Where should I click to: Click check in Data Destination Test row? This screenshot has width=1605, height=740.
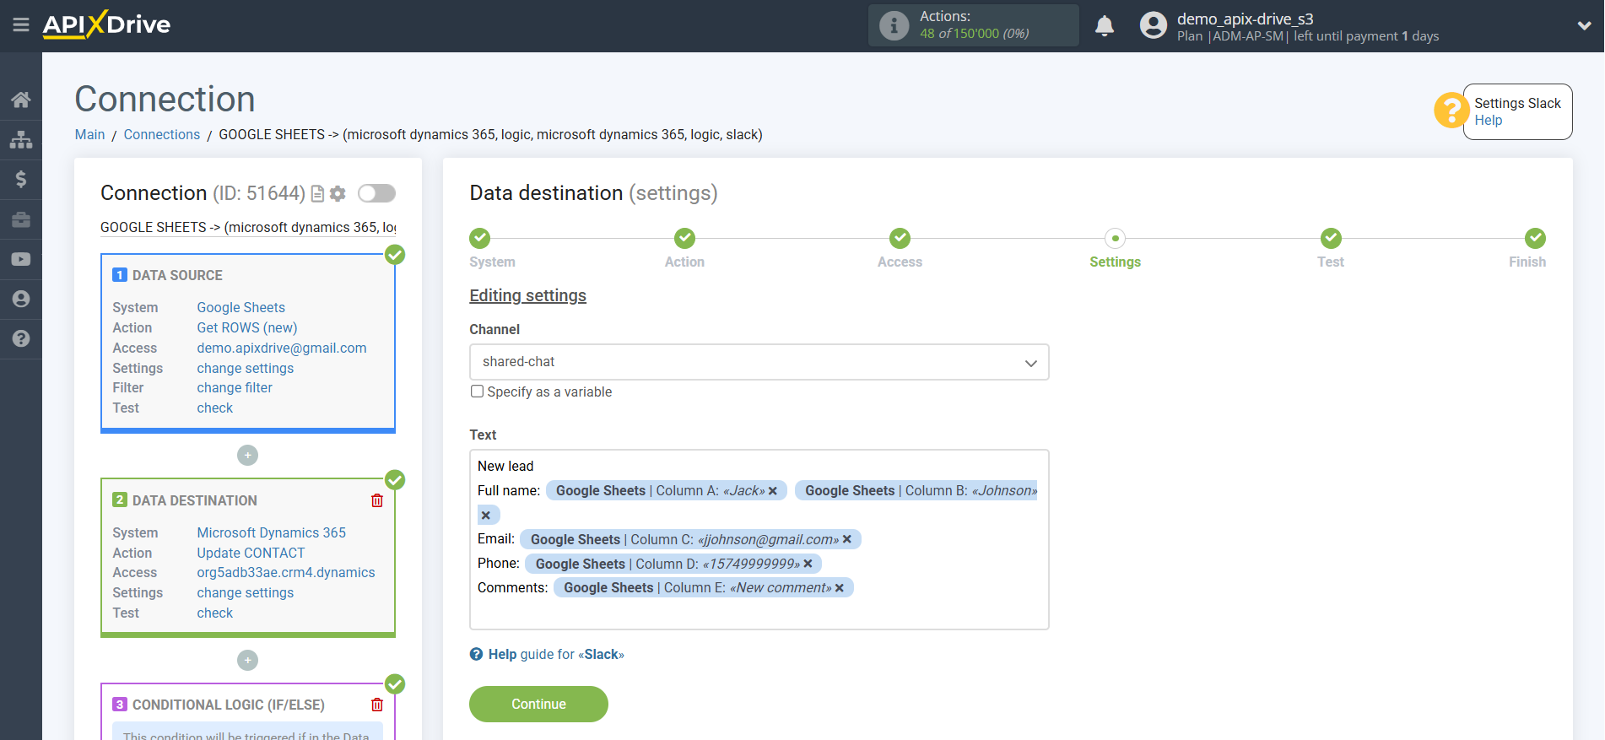pyautogui.click(x=214, y=613)
